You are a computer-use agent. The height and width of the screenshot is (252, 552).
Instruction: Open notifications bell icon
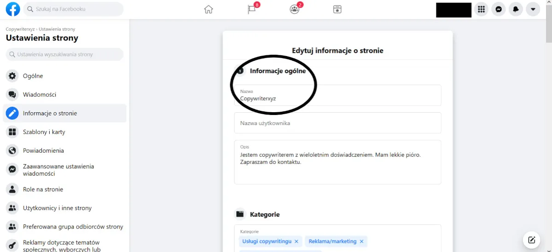click(x=516, y=9)
